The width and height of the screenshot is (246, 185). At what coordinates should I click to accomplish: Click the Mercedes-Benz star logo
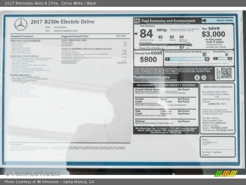coord(21,24)
